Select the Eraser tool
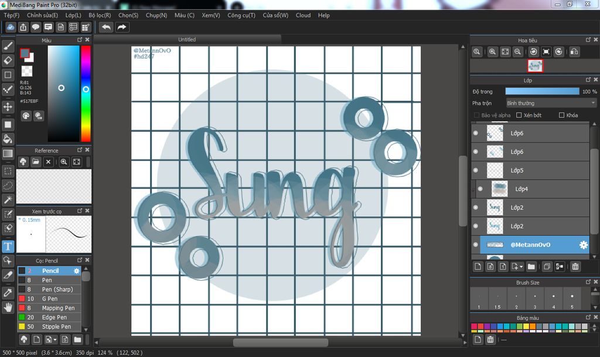The height and width of the screenshot is (357, 600). click(x=8, y=60)
